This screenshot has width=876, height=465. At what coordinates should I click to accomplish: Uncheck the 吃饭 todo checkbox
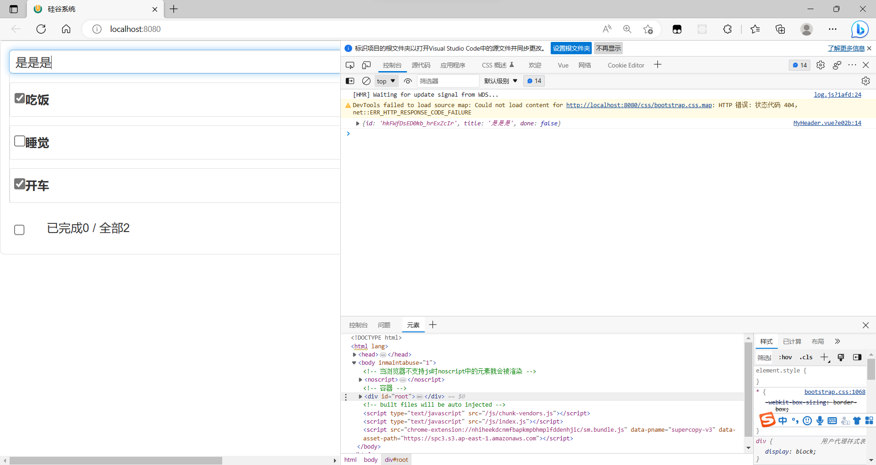pos(20,98)
